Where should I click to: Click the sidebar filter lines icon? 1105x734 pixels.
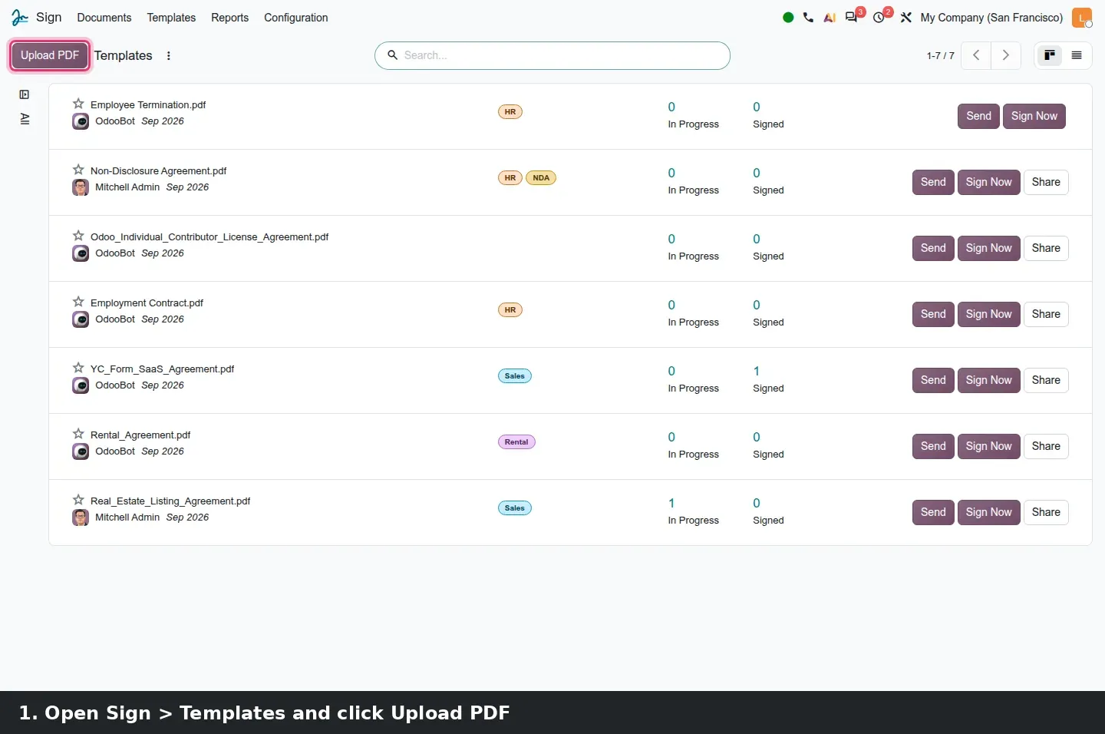[25, 119]
